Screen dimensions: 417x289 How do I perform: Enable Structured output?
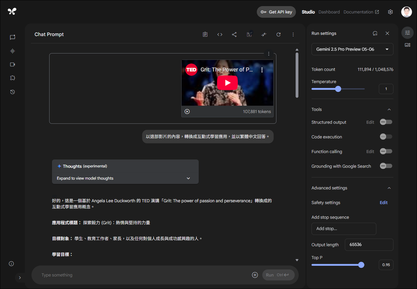click(386, 122)
